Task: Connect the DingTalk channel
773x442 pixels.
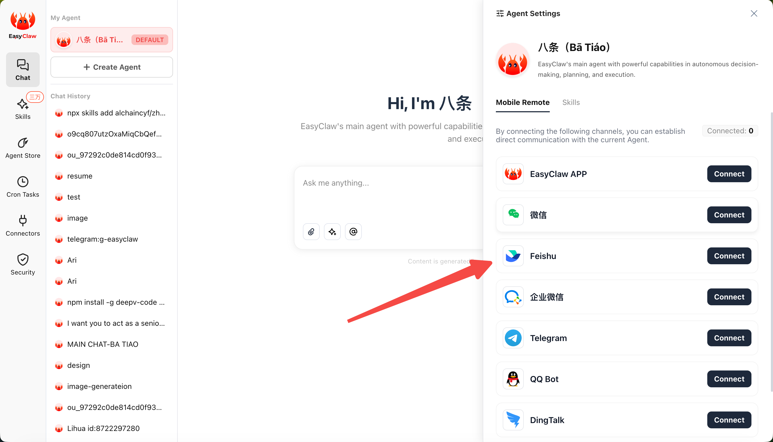Action: 729,420
